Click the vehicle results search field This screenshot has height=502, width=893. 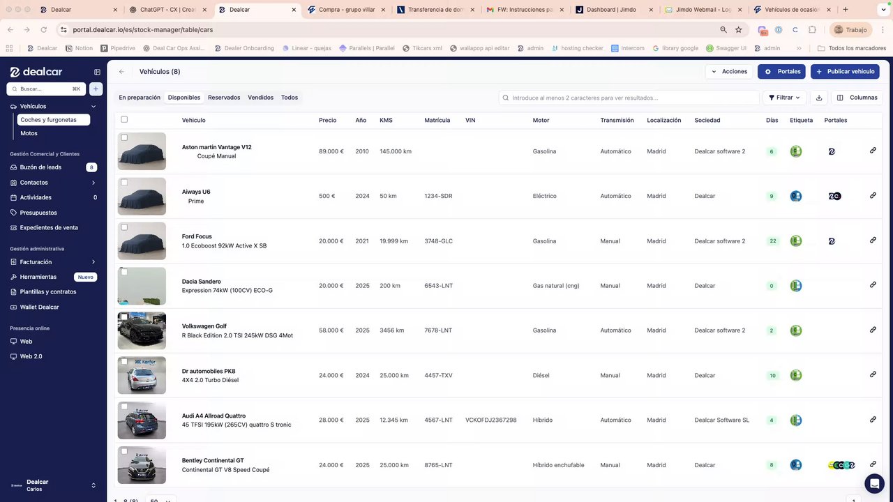tap(629, 98)
